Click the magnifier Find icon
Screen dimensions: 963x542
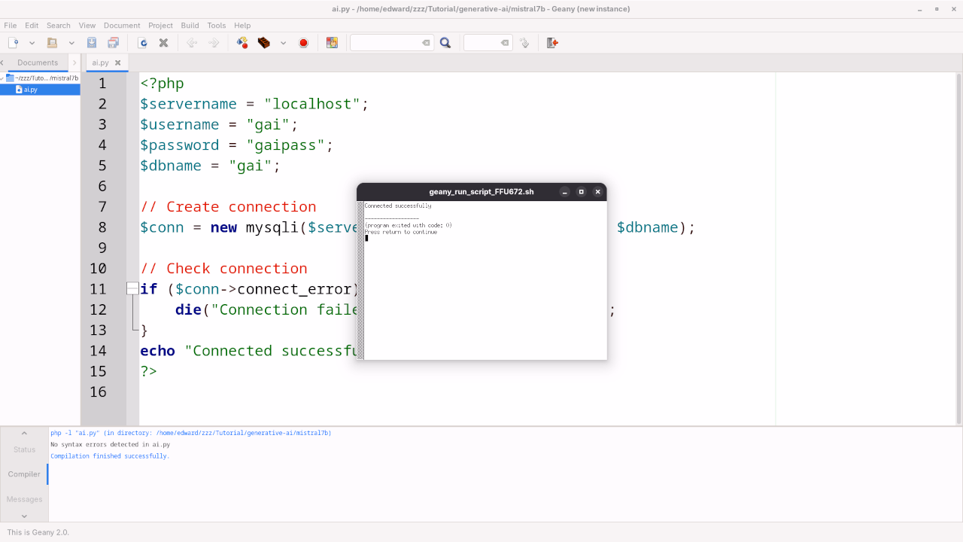point(445,43)
